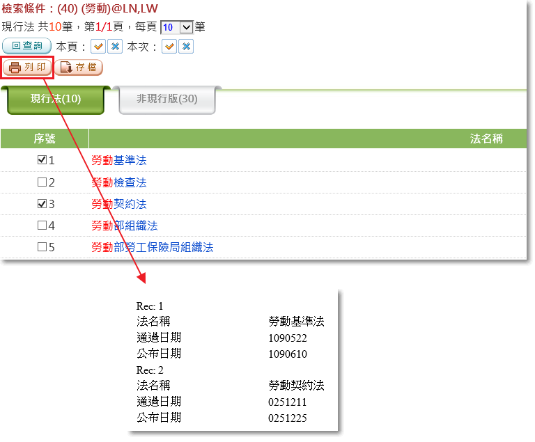Deselect all on this page (本頁 X icon)
Viewport: 535px width, 442px height.
click(115, 47)
